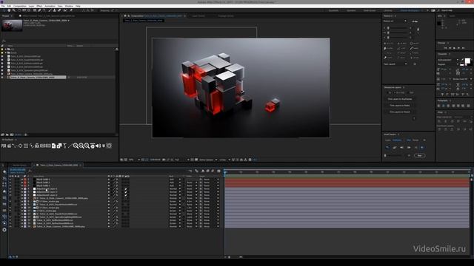Pick color with Character panel eyedropper
This screenshot has width=474, height=266.
point(462,60)
